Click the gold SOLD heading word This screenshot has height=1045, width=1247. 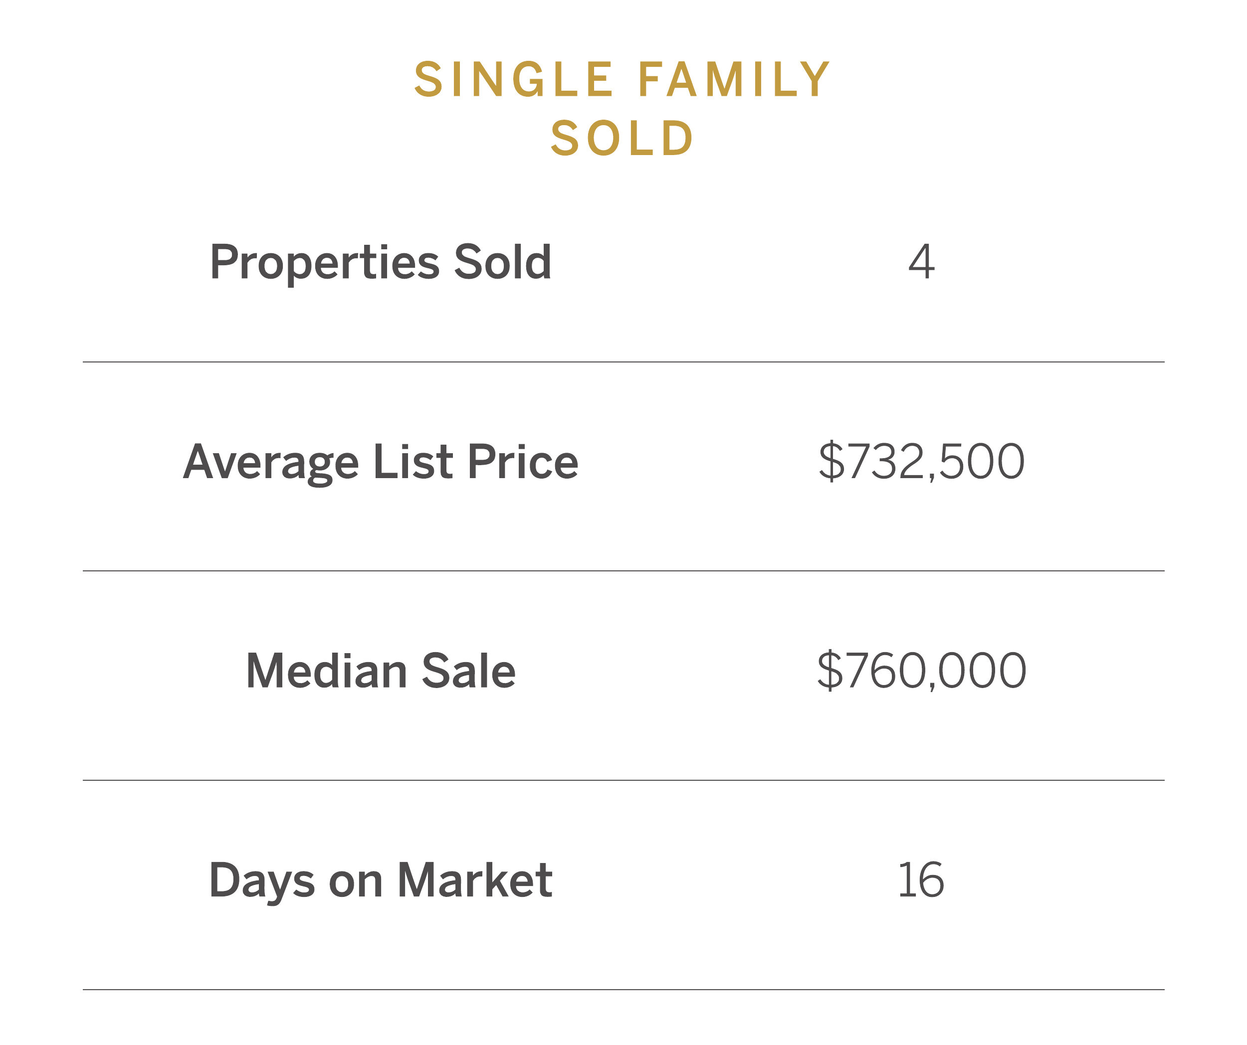623,138
